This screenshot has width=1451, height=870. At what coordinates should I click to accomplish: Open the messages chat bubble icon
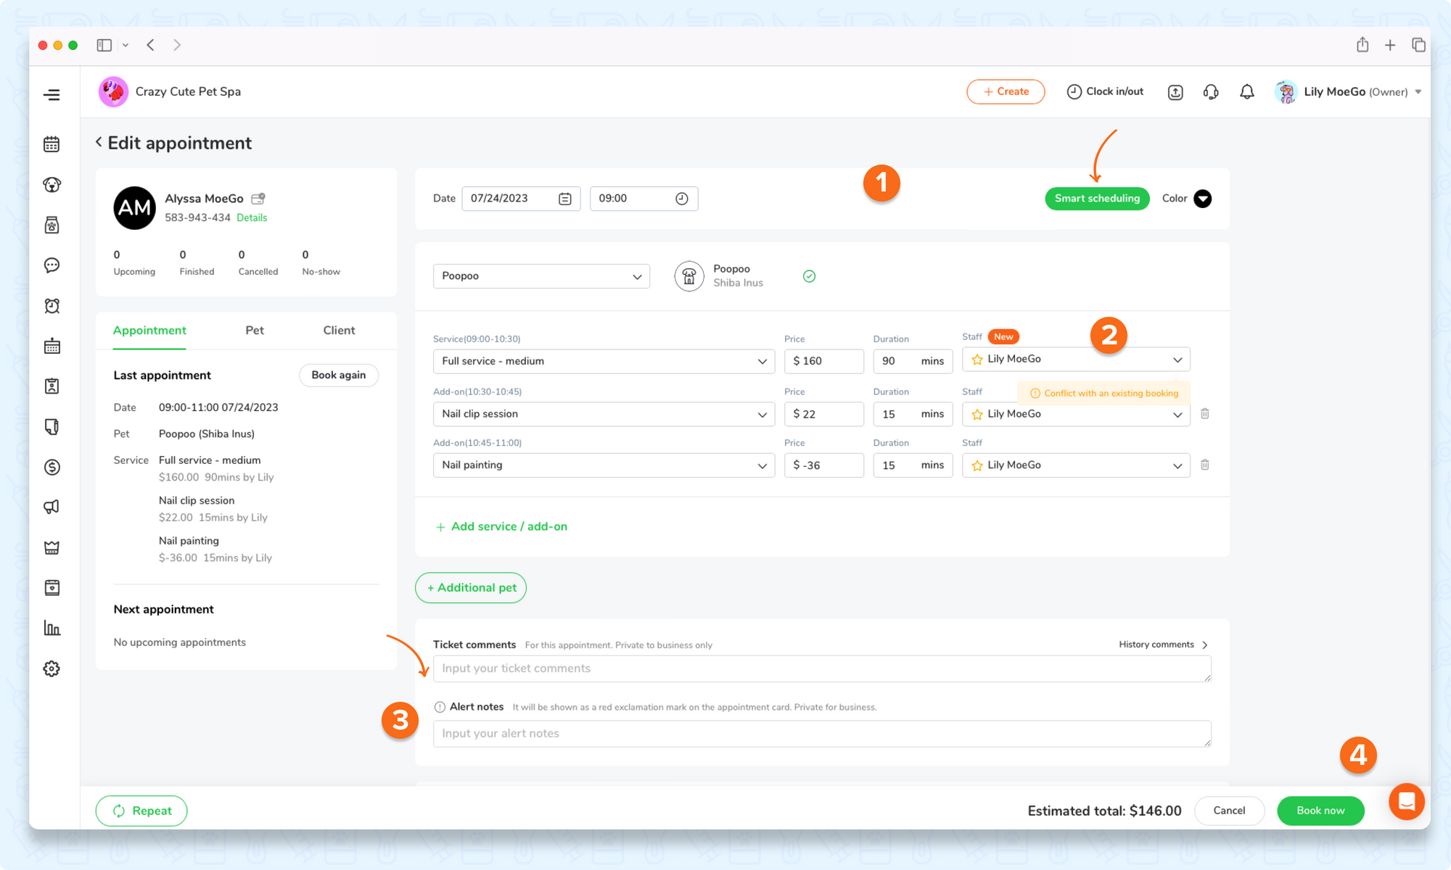point(52,265)
